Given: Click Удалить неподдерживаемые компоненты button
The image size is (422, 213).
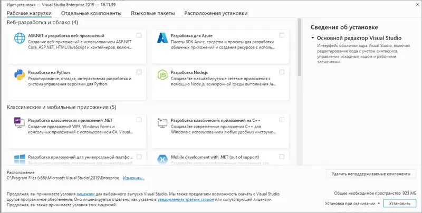Looking at the screenshot, I should click(x=371, y=174).
